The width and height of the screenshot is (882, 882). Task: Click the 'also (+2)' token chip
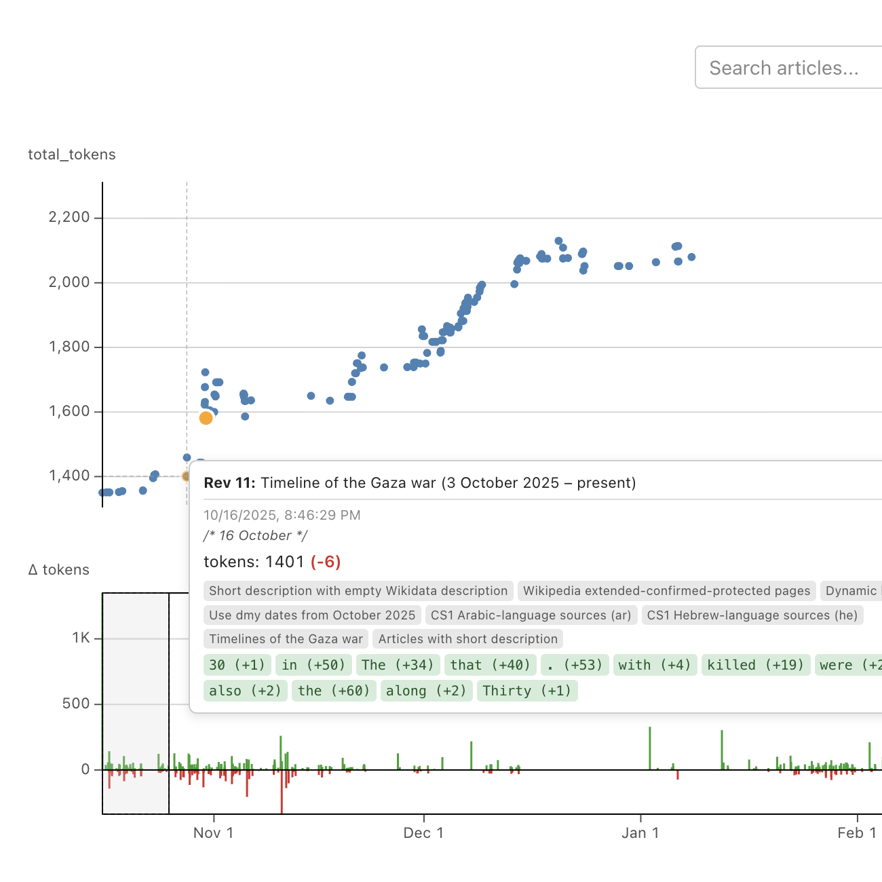pyautogui.click(x=245, y=691)
